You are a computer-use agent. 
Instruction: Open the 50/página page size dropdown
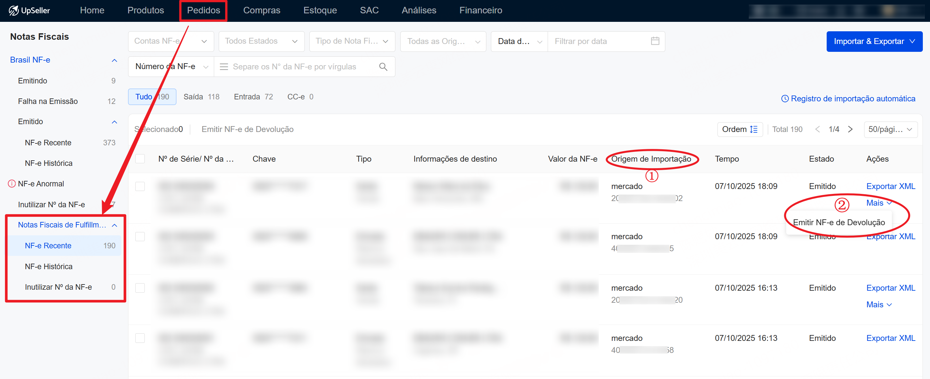click(x=890, y=129)
